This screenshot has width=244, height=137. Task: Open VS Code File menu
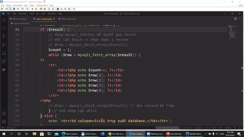pyautogui.click(x=8, y=14)
